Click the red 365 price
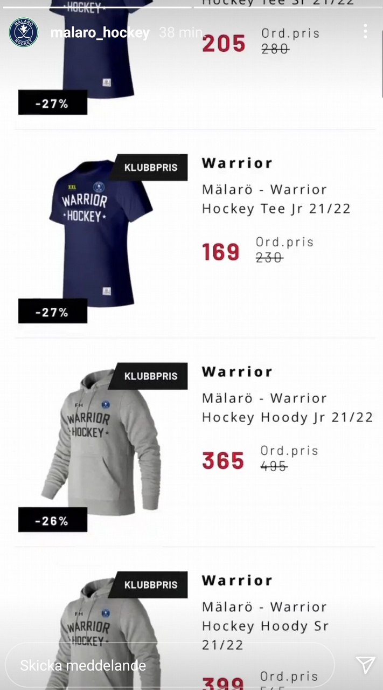The width and height of the screenshot is (383, 690). (x=223, y=461)
